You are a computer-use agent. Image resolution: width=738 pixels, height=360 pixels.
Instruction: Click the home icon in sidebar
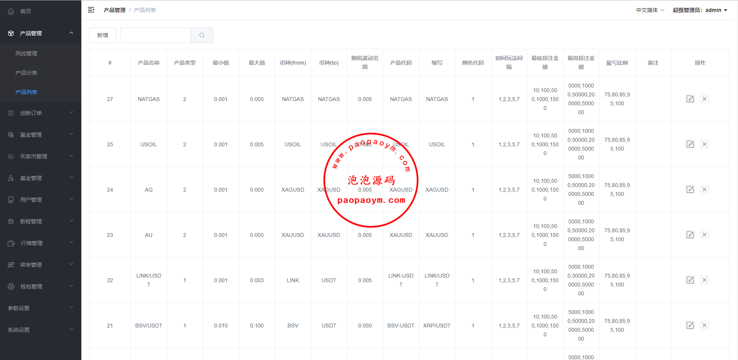11,12
